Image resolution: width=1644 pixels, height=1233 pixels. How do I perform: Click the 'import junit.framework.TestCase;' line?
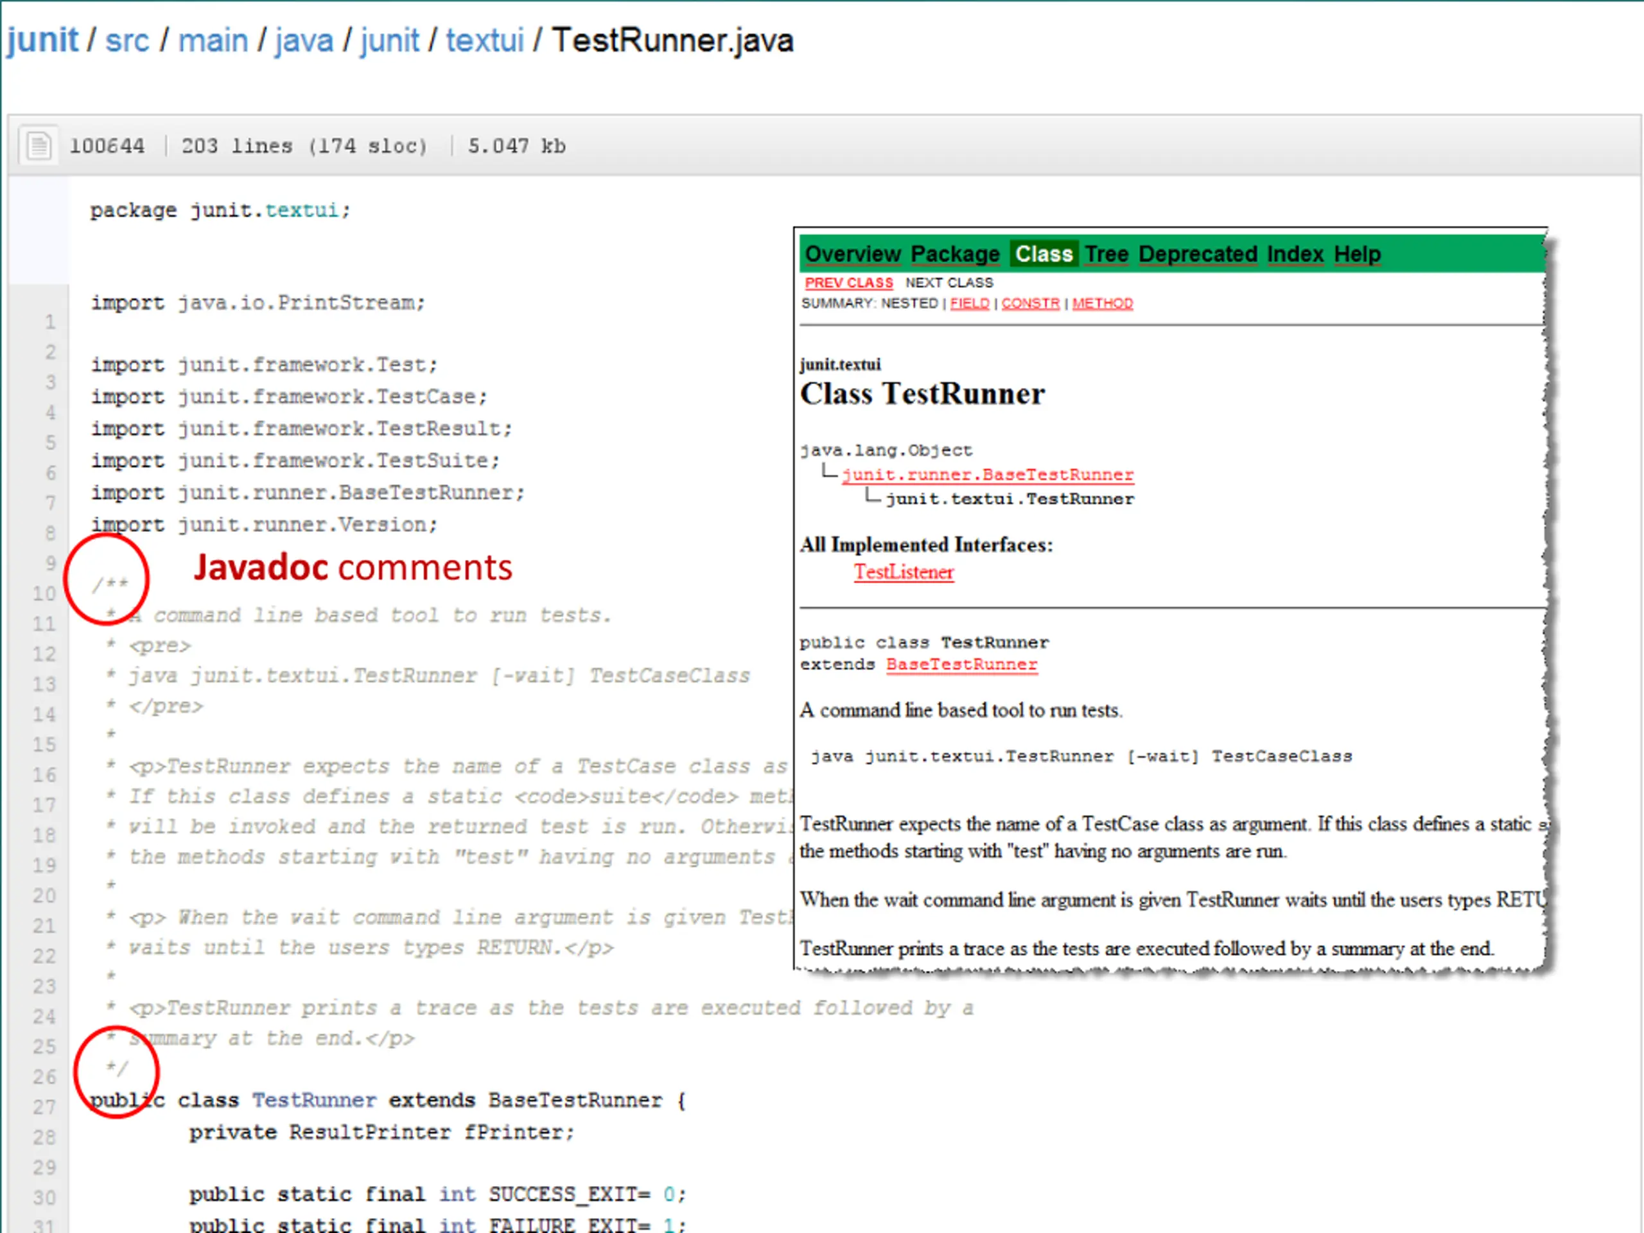pyautogui.click(x=289, y=397)
